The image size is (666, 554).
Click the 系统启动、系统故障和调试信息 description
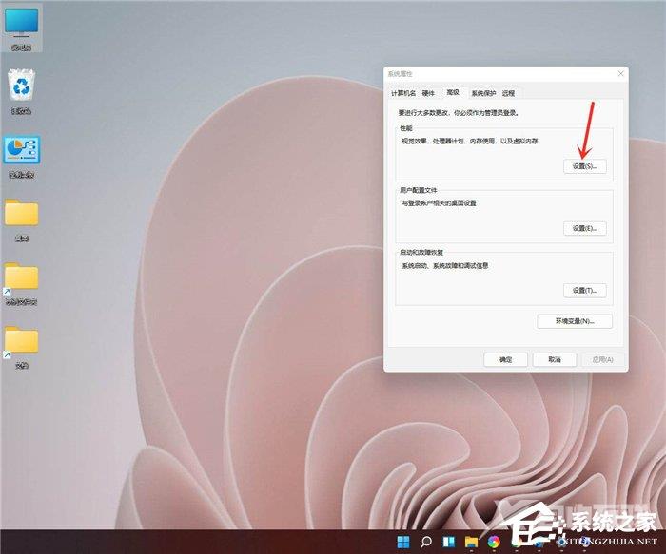pyautogui.click(x=444, y=265)
